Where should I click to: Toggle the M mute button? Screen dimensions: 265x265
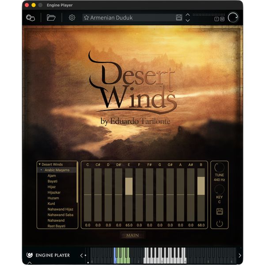point(222,19)
